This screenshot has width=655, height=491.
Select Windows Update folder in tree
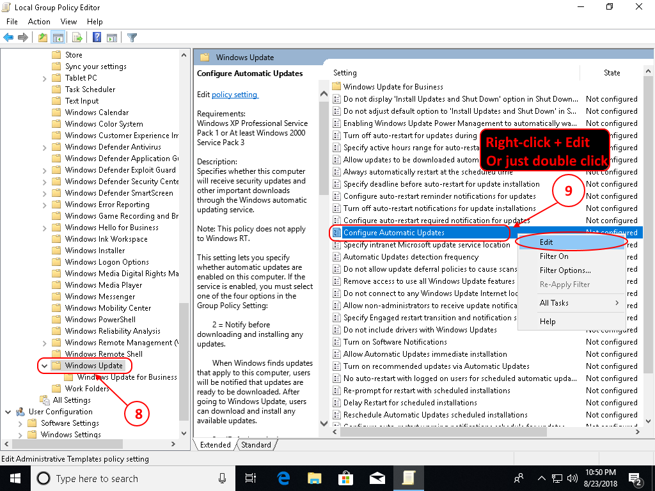(x=93, y=366)
